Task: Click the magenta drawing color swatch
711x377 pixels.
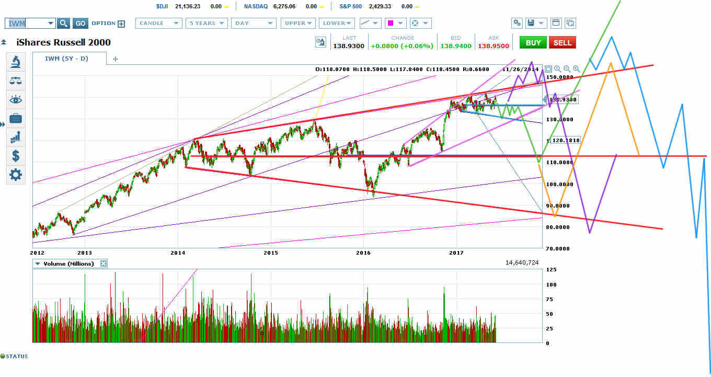Action: pyautogui.click(x=390, y=23)
